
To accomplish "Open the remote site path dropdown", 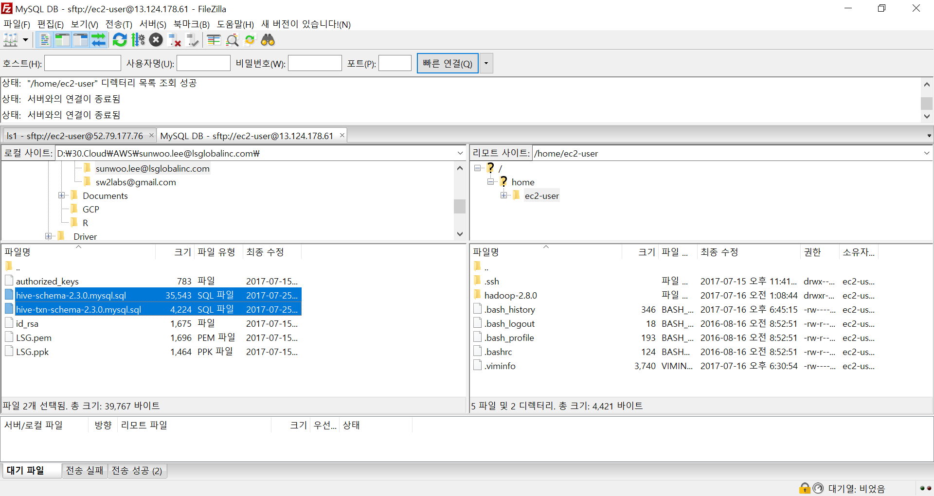I will 927,153.
